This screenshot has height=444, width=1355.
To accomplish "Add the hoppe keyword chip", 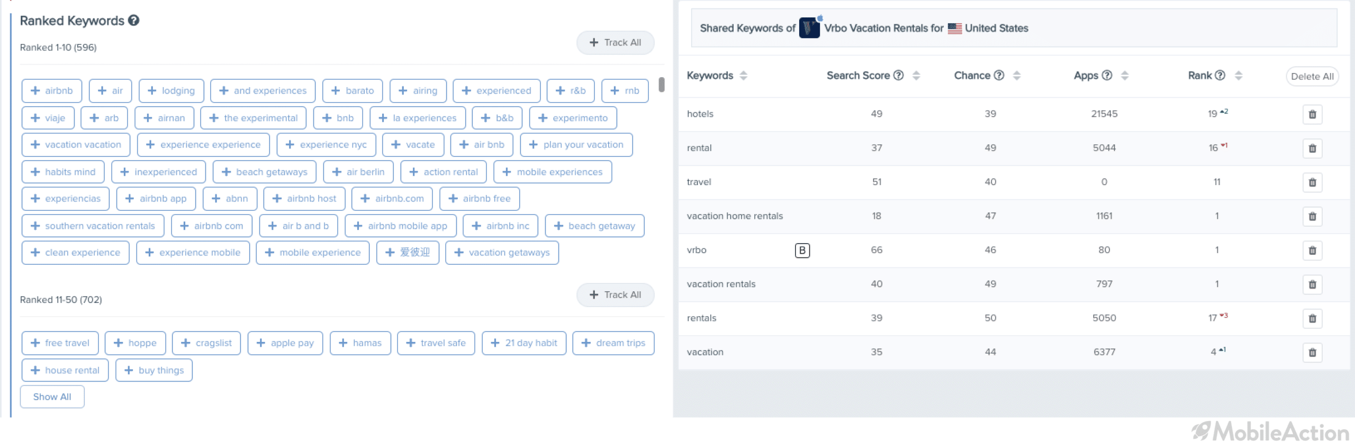I will 135,343.
